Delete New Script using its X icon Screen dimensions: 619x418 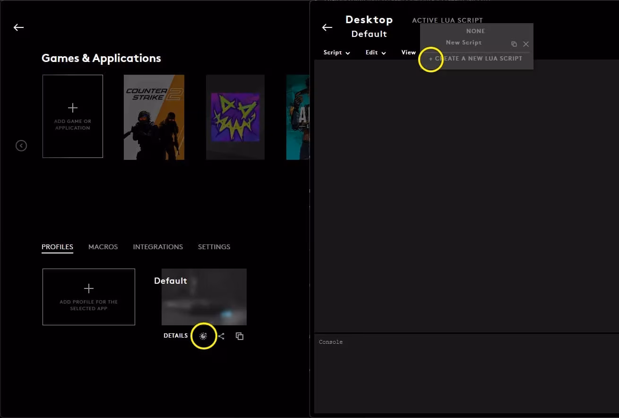[526, 44]
